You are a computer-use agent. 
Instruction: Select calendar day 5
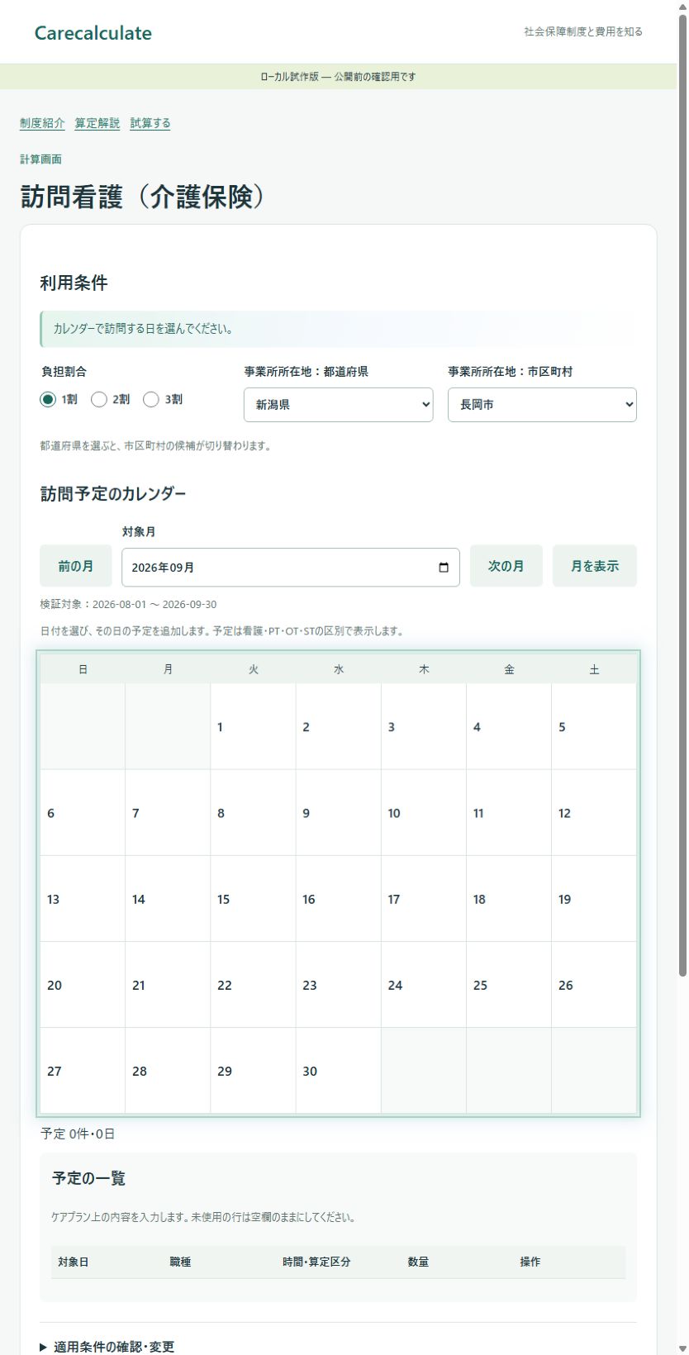pyautogui.click(x=594, y=726)
